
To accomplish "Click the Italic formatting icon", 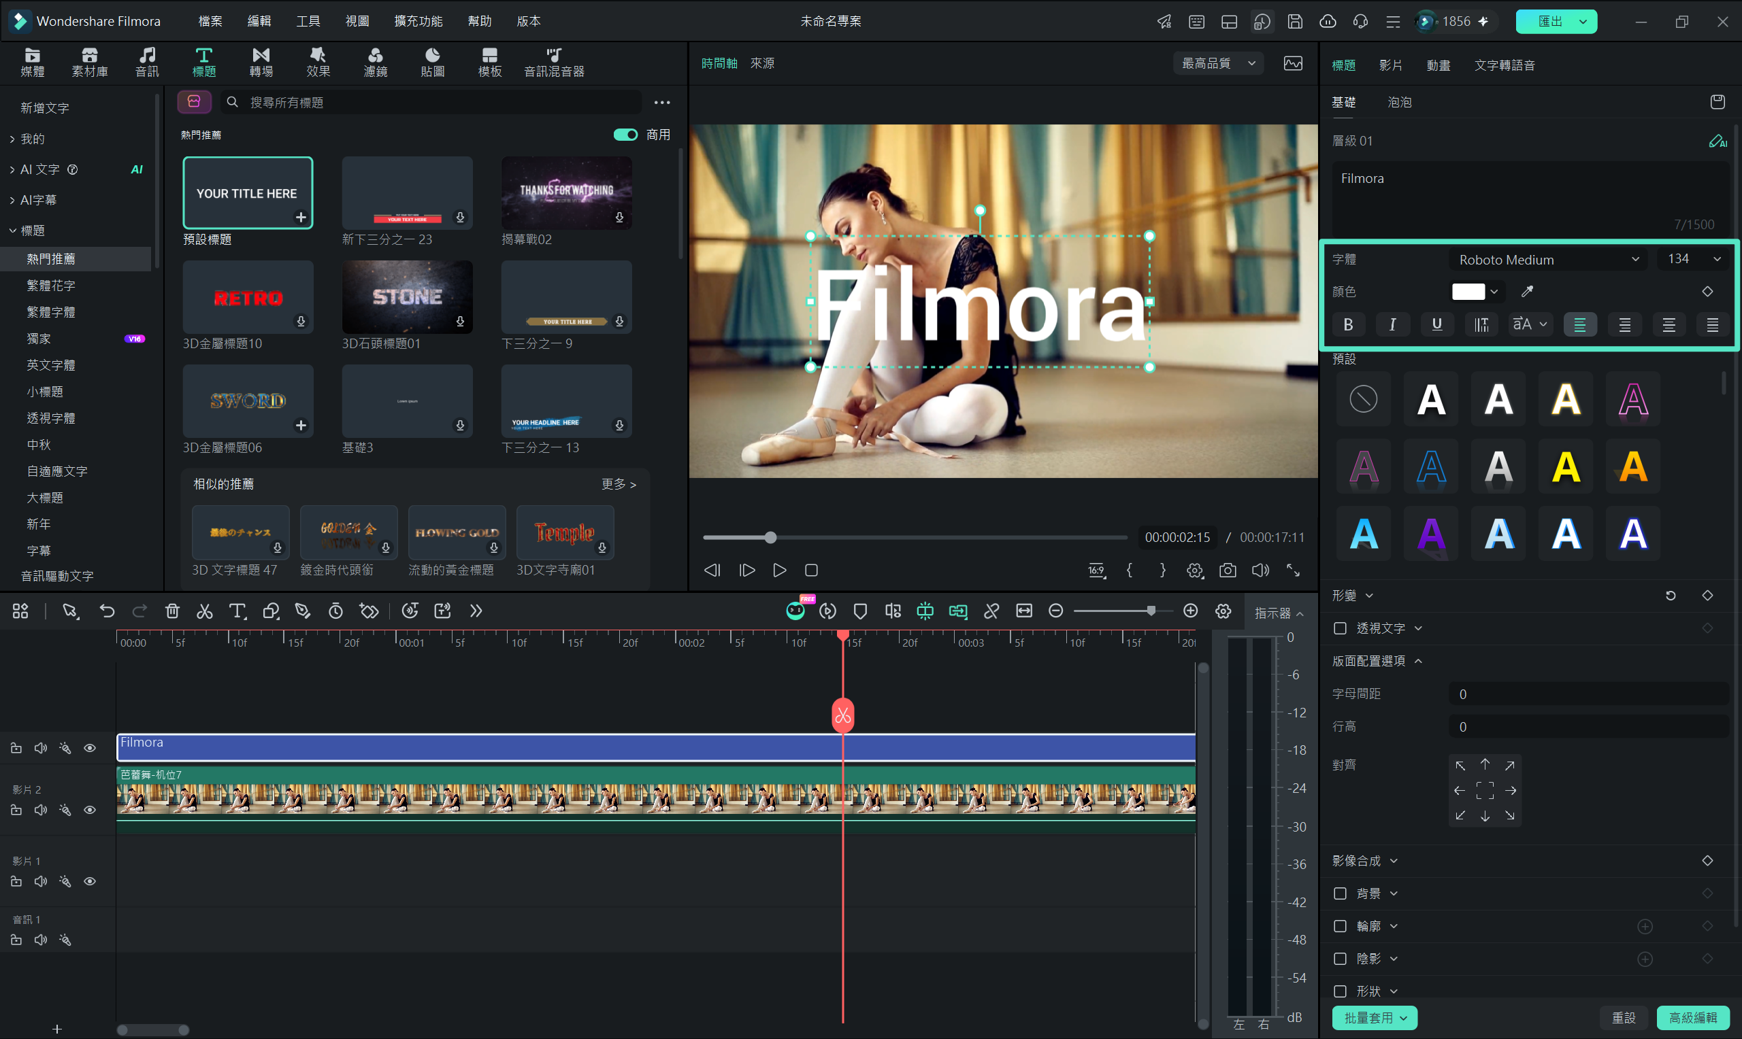I will [1392, 324].
